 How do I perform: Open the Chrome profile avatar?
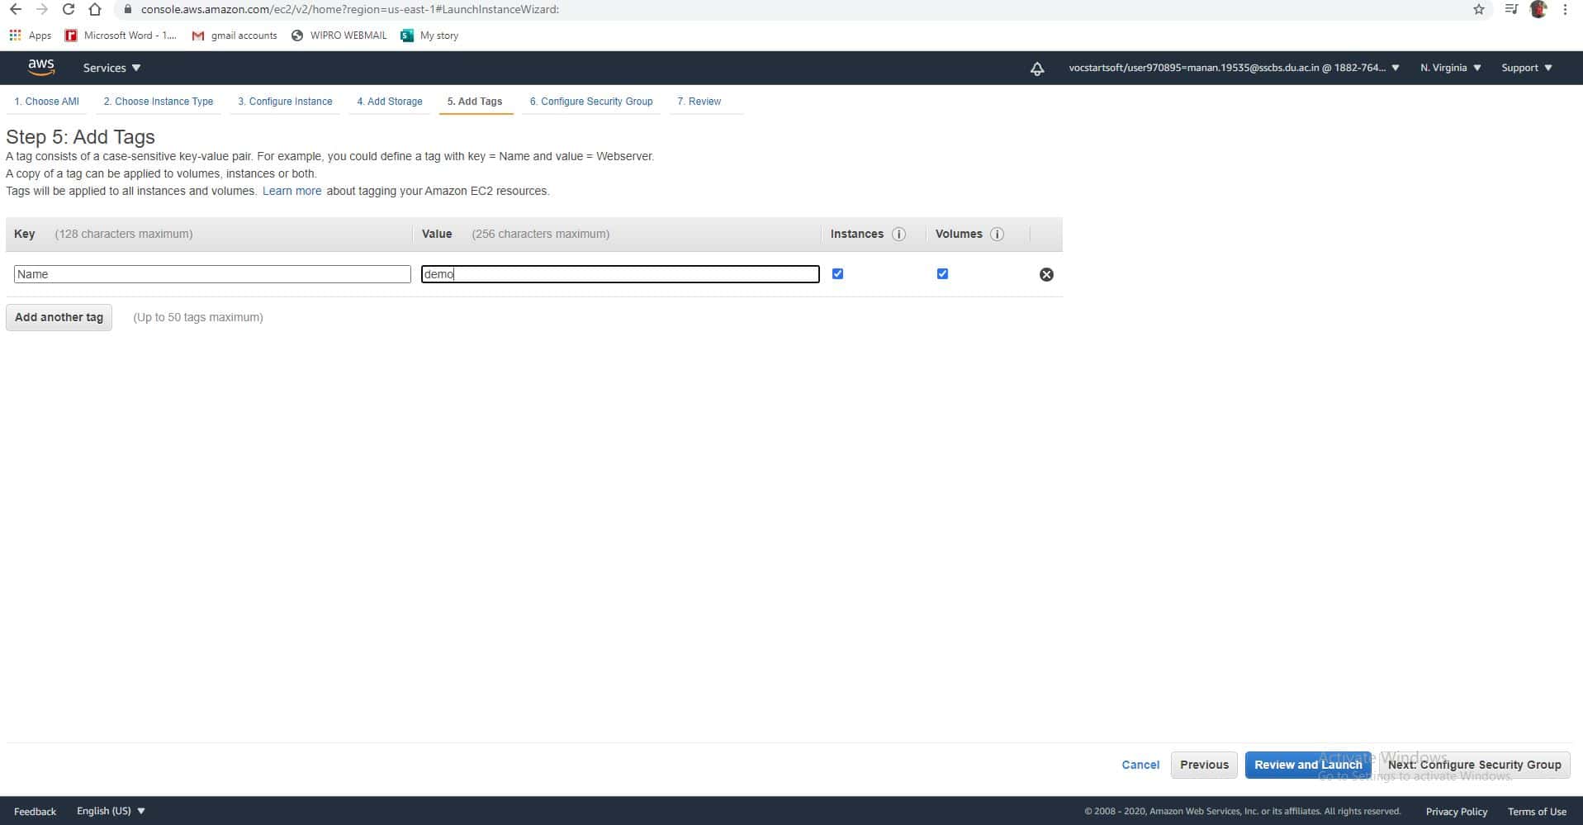click(1538, 9)
